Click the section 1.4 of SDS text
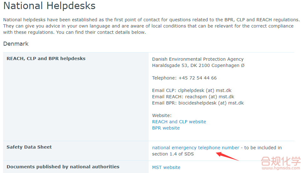Image resolution: width=304 pixels, height=173 pixels. click(x=173, y=154)
